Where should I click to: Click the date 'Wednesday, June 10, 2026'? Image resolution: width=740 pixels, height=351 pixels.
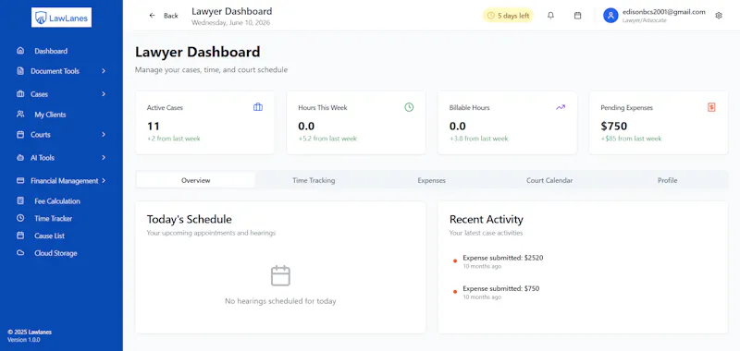point(230,22)
